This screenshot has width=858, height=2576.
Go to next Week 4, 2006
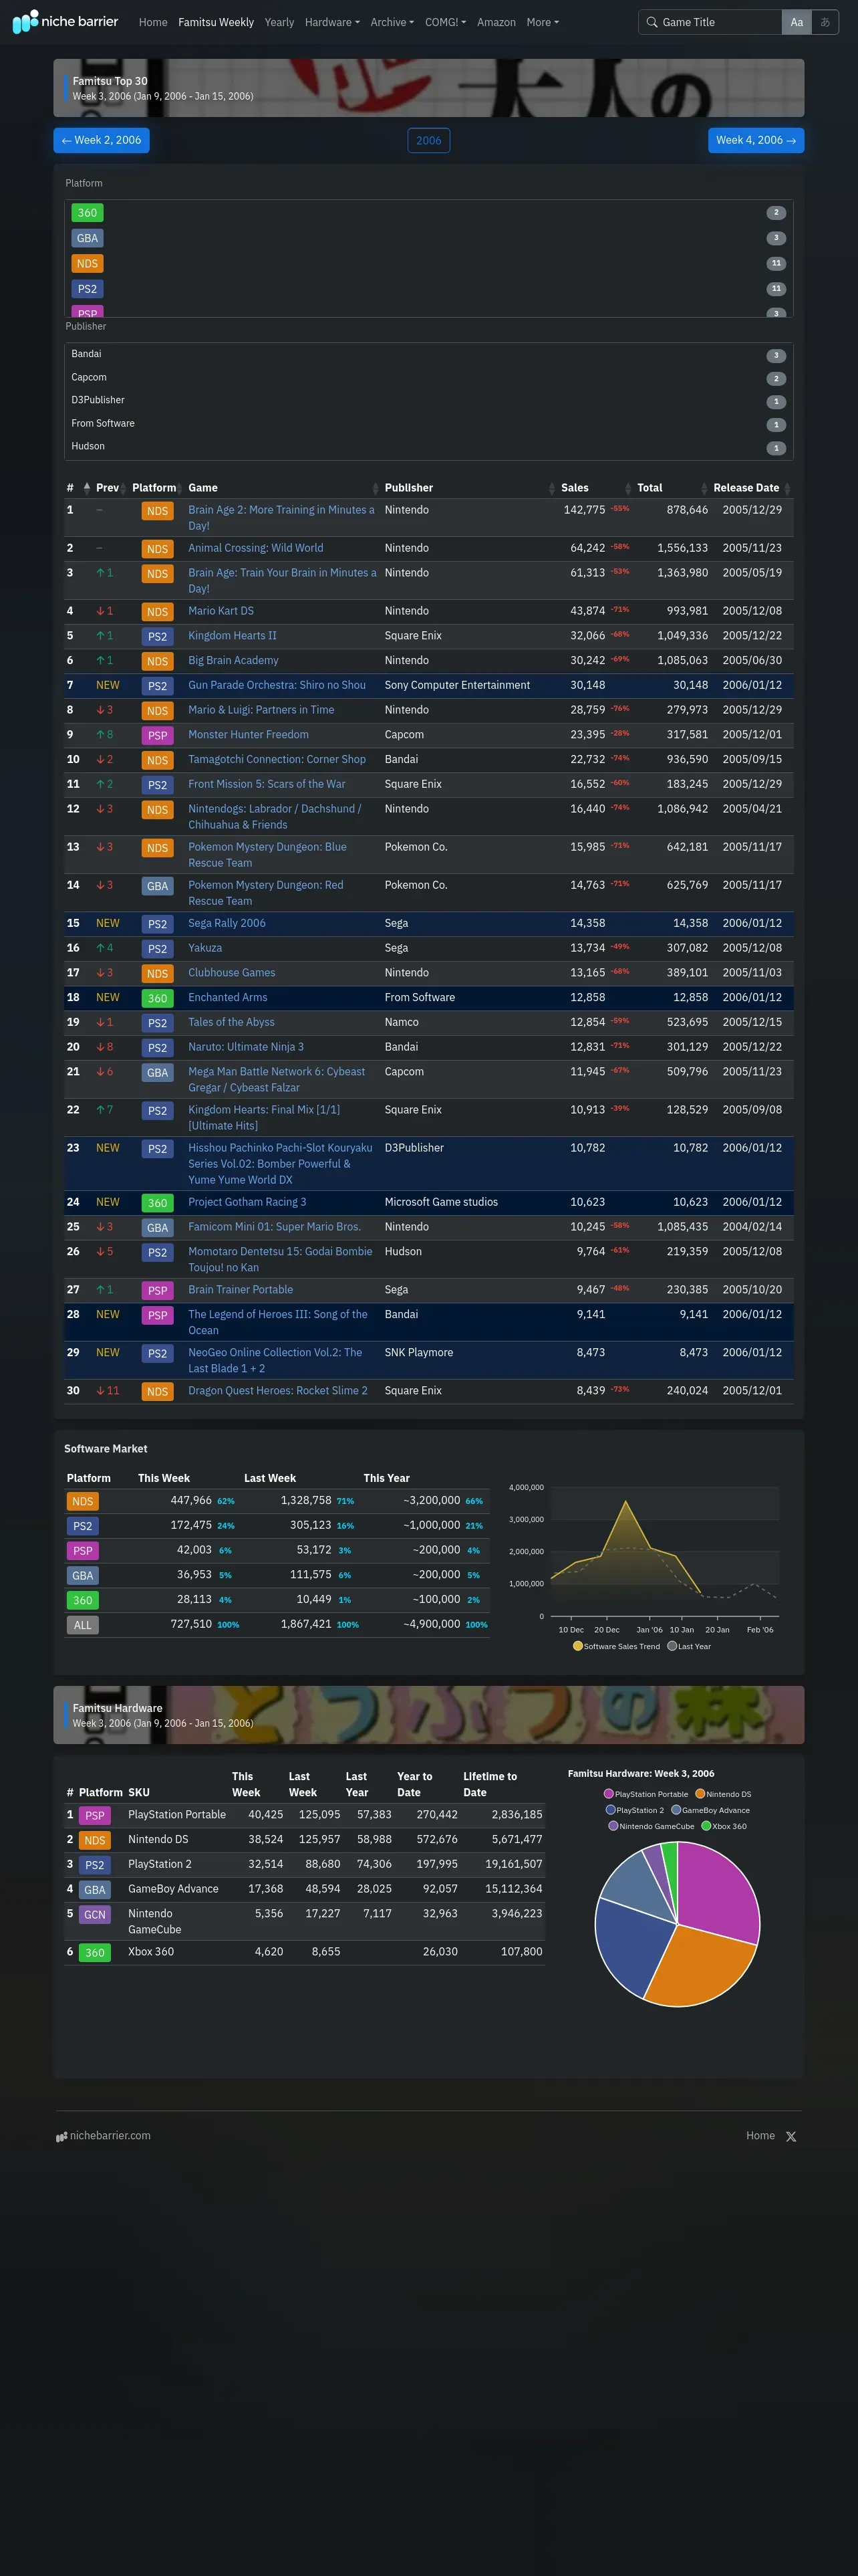pos(756,140)
